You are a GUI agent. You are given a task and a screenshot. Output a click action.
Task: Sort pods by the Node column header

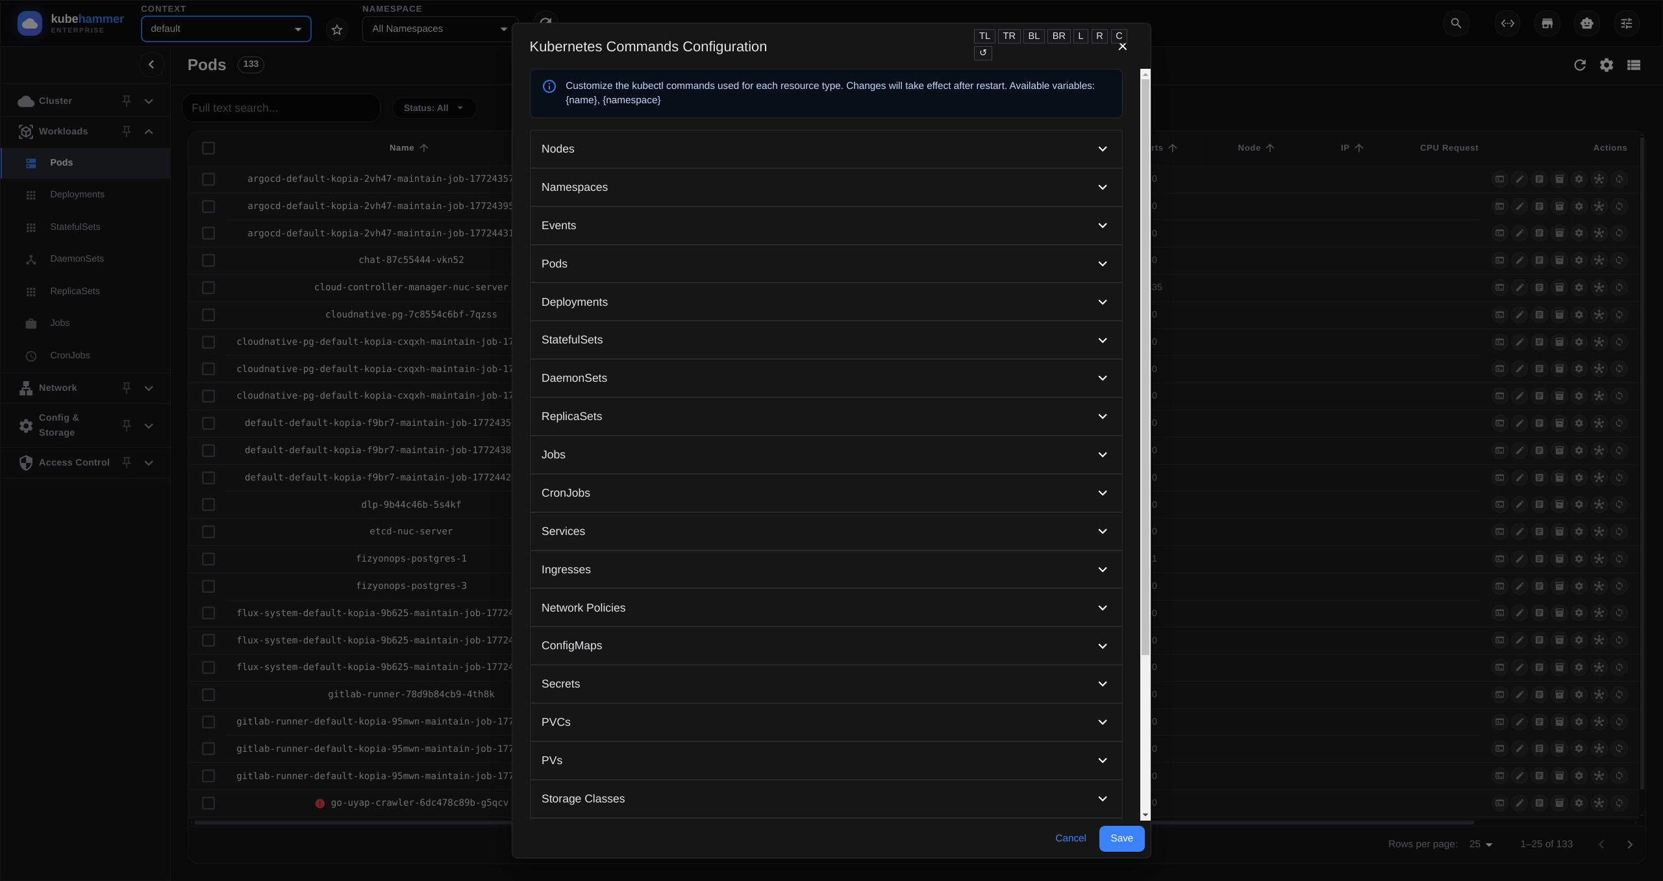[1256, 148]
